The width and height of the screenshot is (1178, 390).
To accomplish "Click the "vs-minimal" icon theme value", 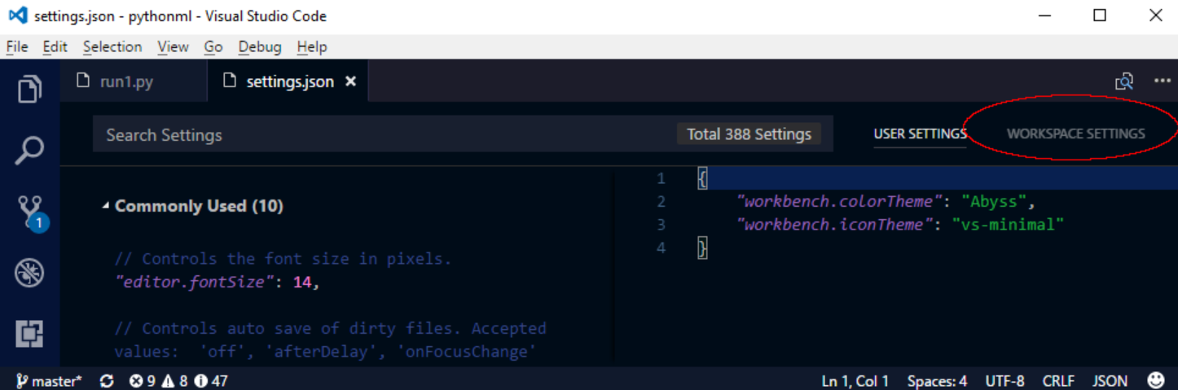I will (x=1009, y=224).
